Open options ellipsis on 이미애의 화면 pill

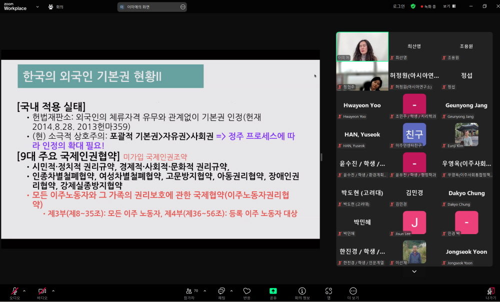[182, 6]
